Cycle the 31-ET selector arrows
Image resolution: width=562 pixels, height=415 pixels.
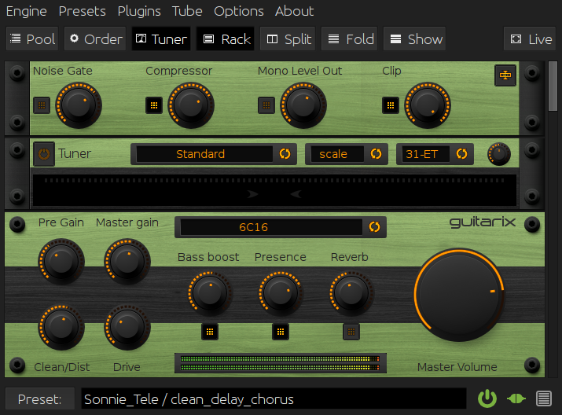coord(461,154)
